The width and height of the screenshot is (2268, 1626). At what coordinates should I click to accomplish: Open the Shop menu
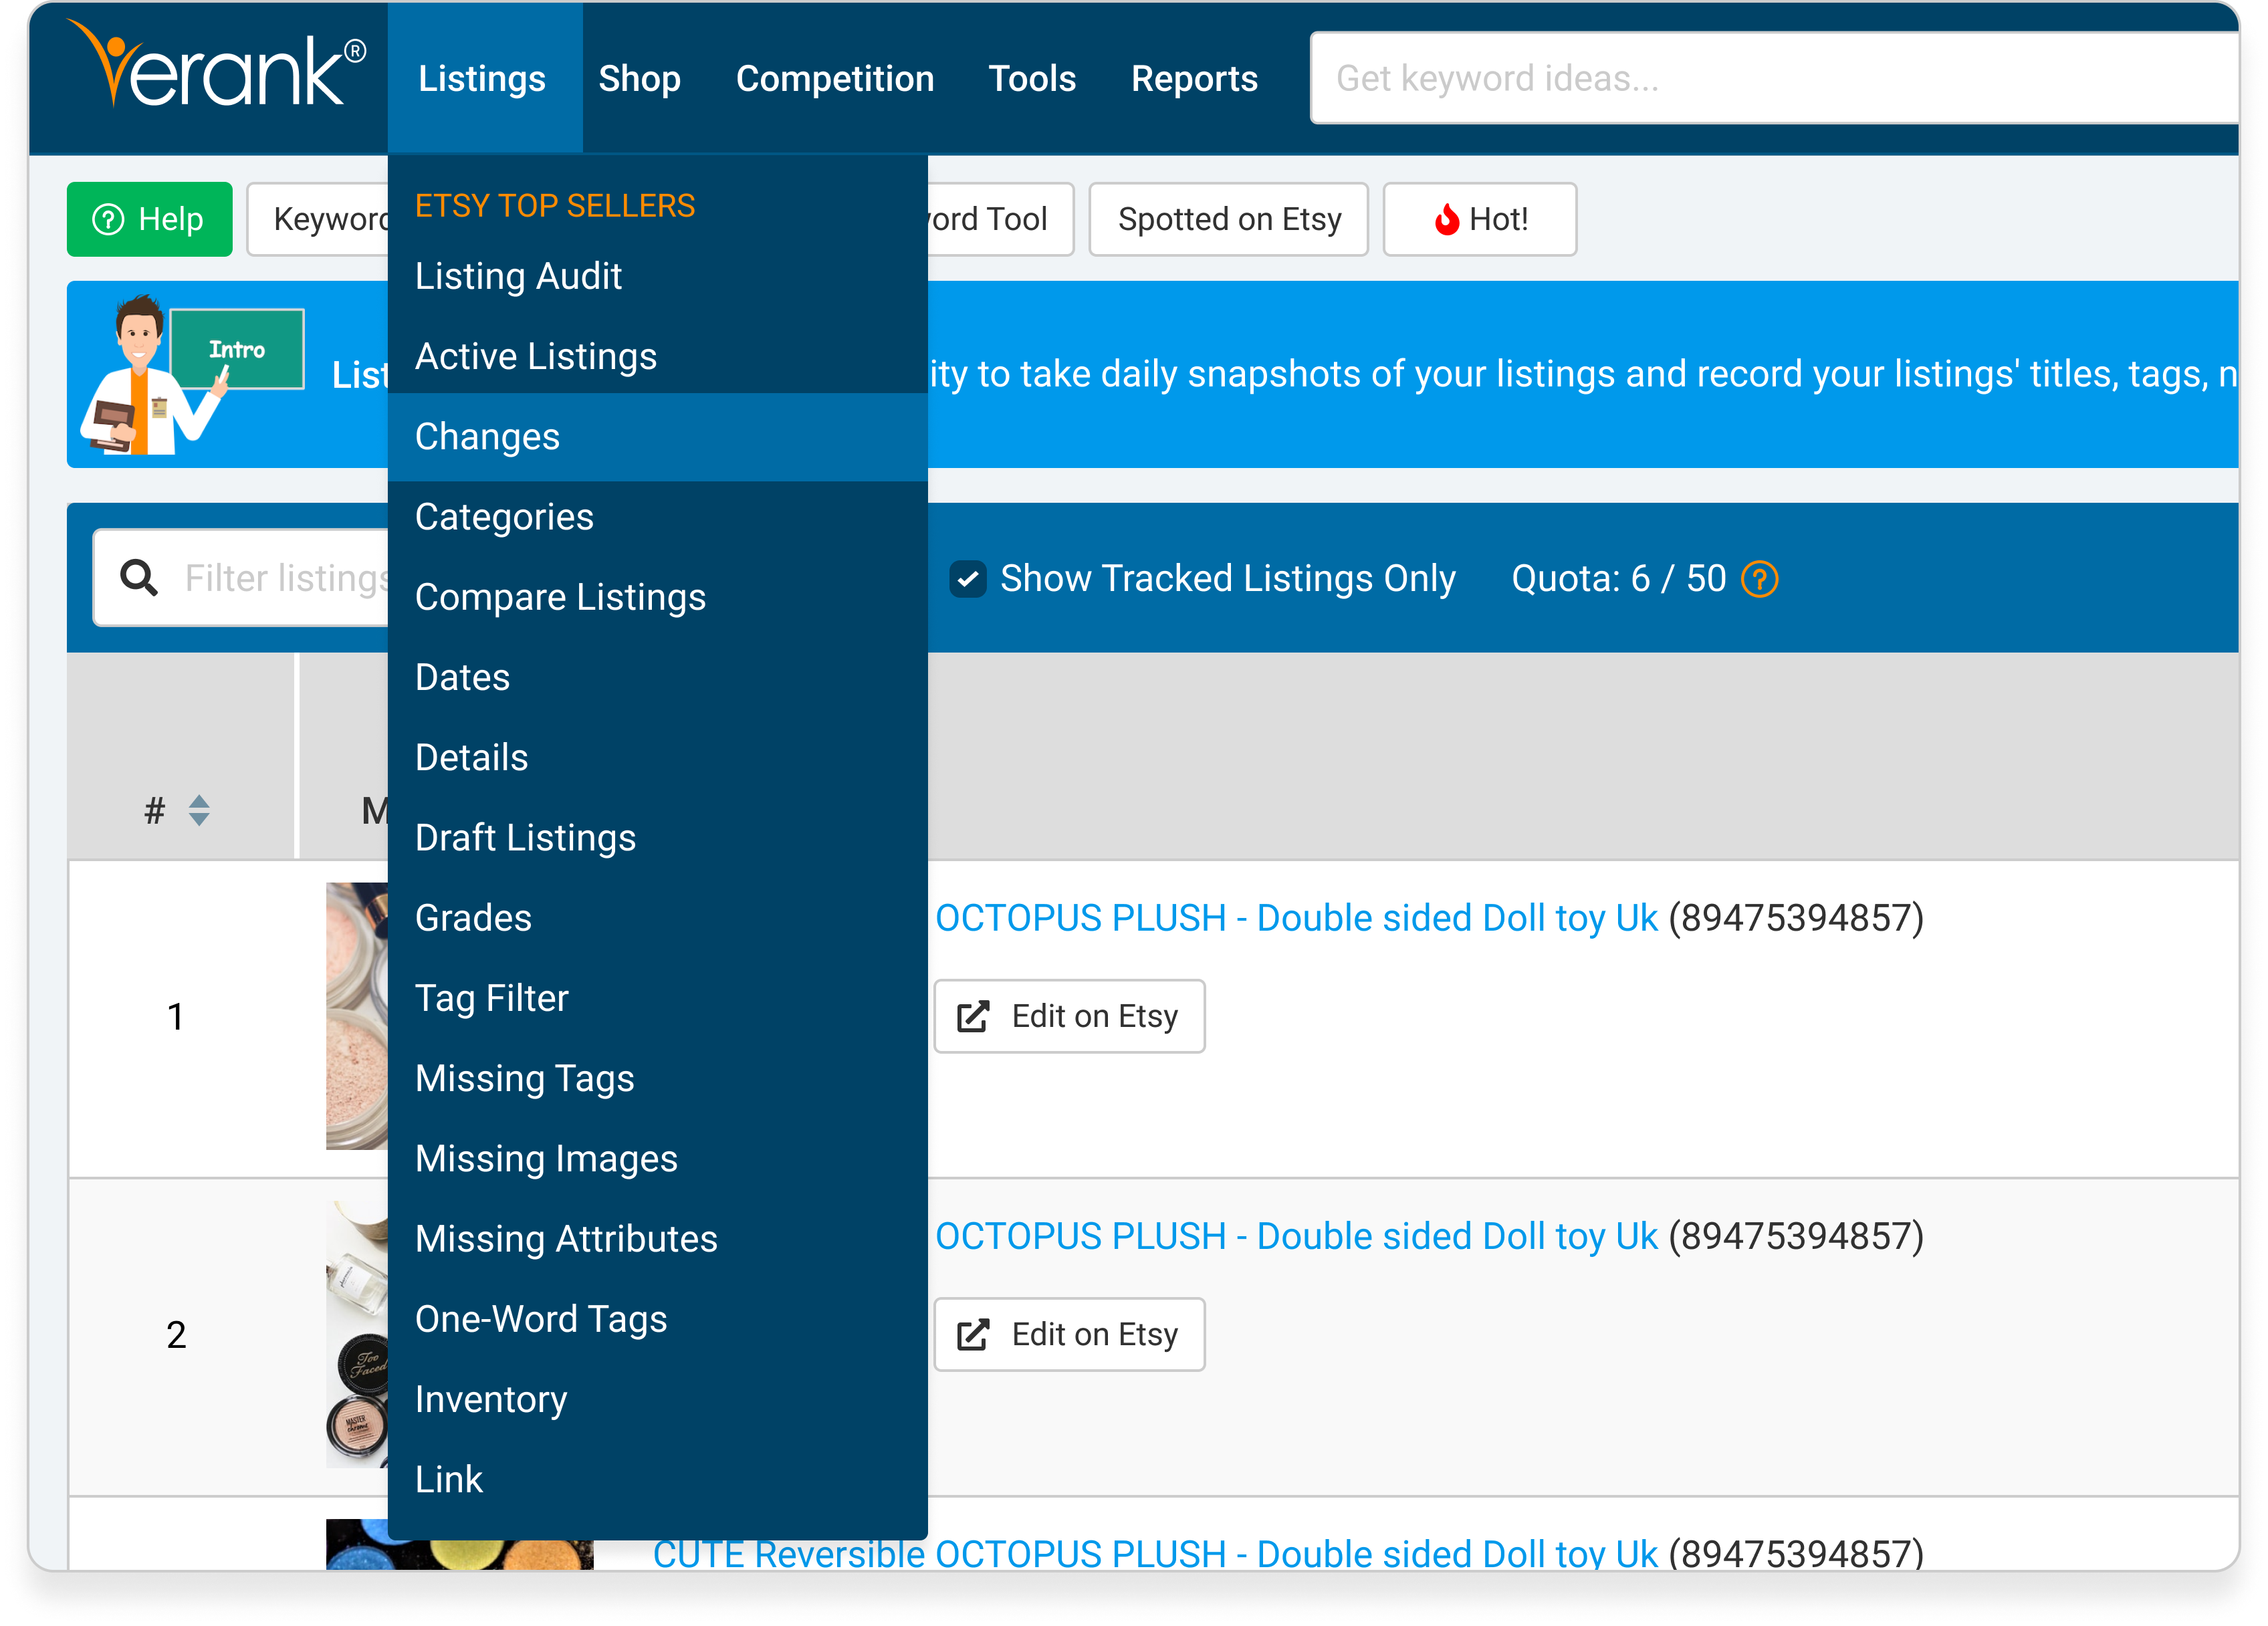640,78
